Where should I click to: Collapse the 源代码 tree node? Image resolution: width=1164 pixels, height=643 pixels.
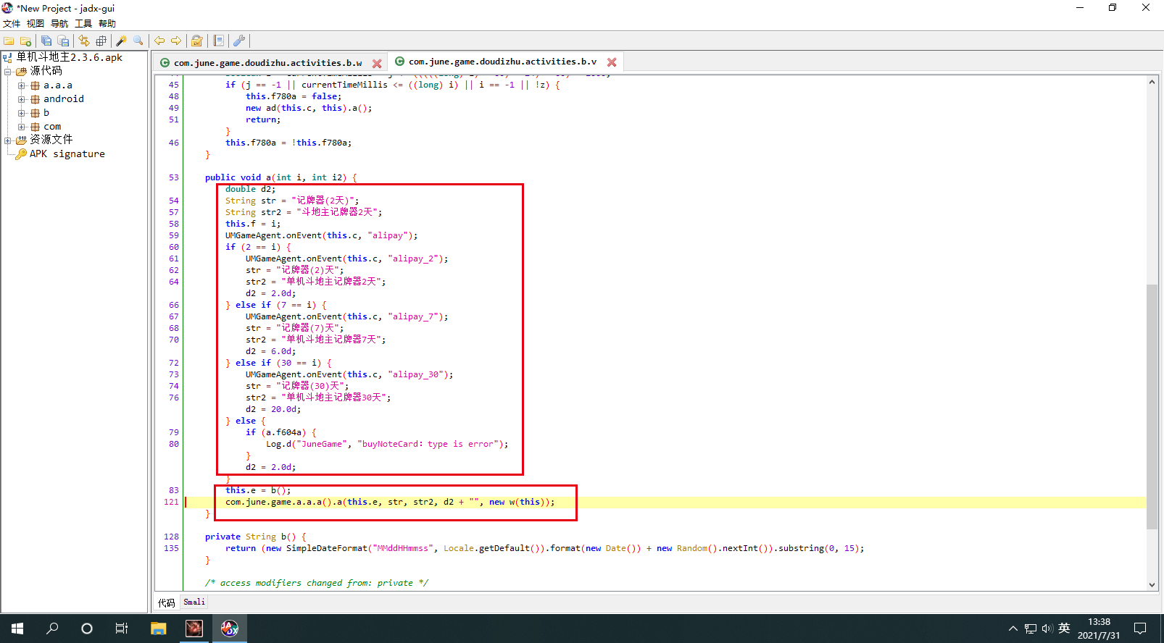(x=8, y=71)
